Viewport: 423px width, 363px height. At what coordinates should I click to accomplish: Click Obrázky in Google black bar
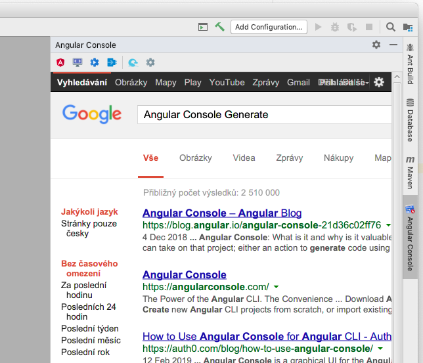tap(131, 82)
